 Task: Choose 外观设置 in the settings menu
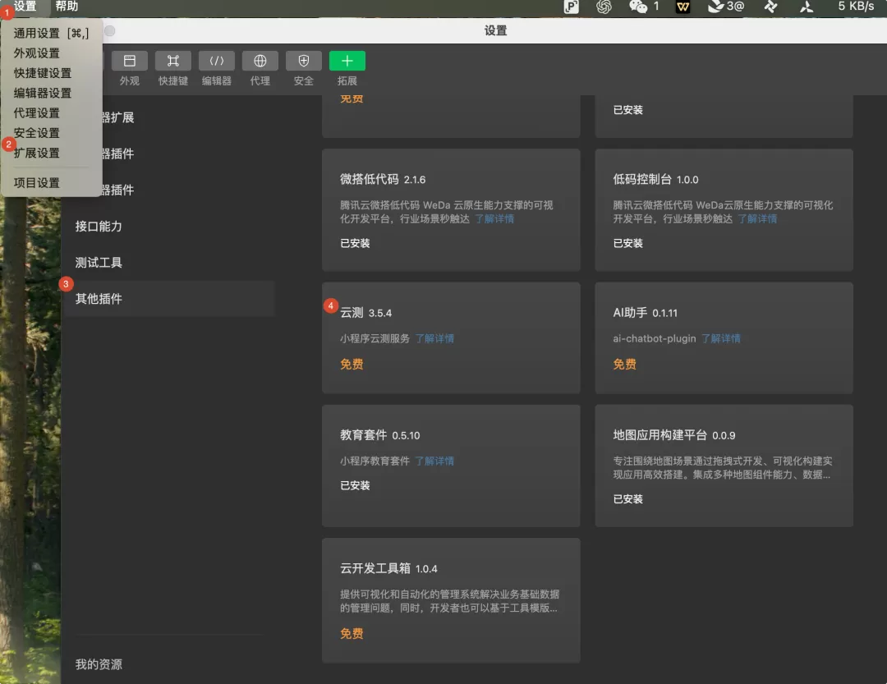[x=51, y=53]
